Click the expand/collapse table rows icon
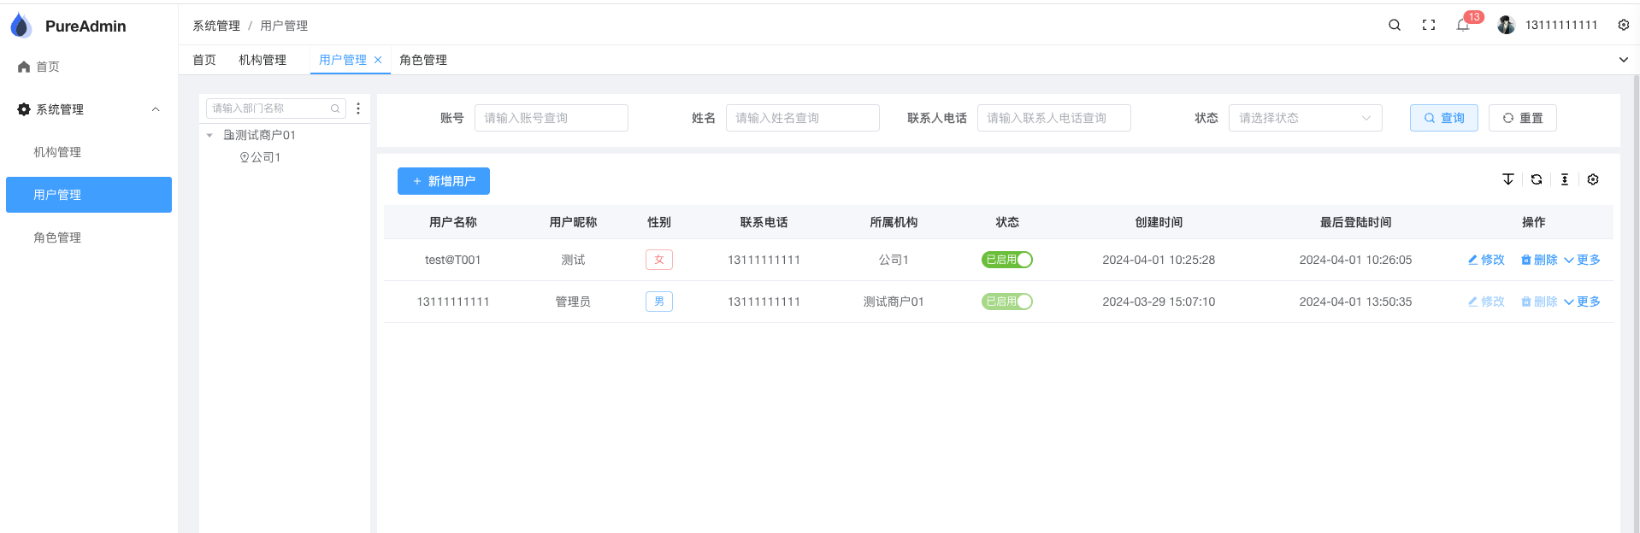Viewport: 1640px width, 533px height. click(1508, 179)
